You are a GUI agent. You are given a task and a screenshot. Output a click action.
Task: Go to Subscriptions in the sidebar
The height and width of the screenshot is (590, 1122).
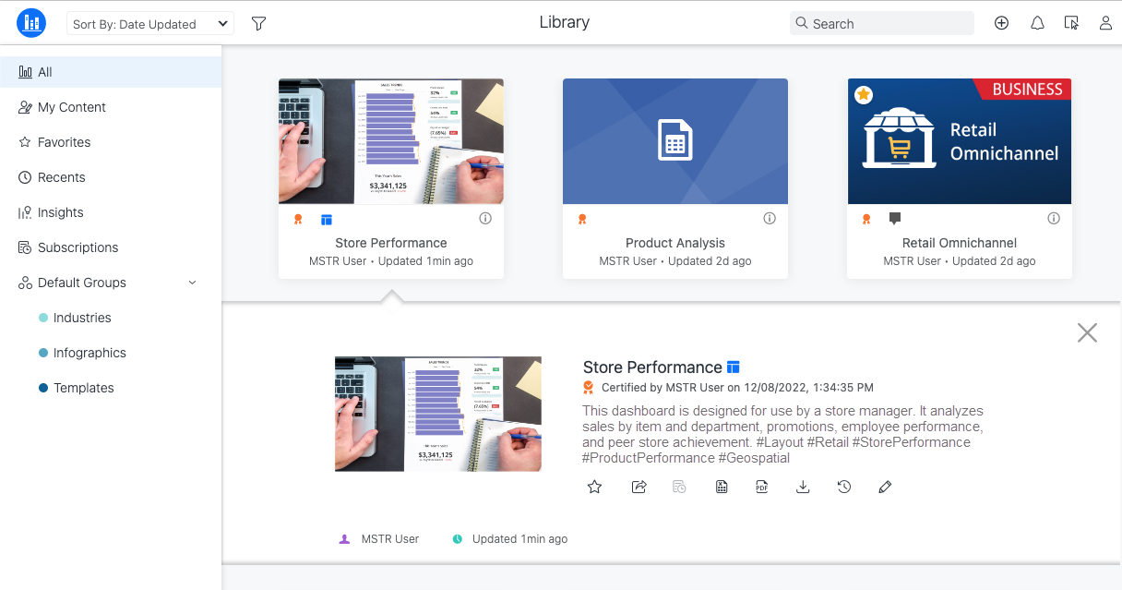click(x=78, y=247)
